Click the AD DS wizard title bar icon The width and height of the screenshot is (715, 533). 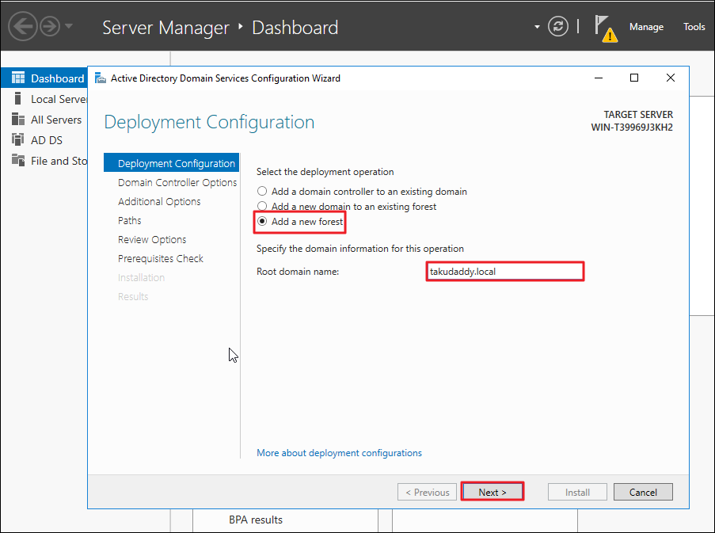100,78
